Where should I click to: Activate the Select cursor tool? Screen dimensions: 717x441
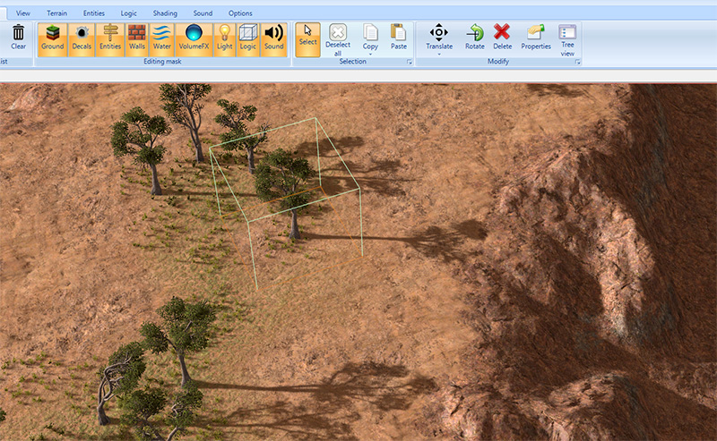pyautogui.click(x=307, y=39)
